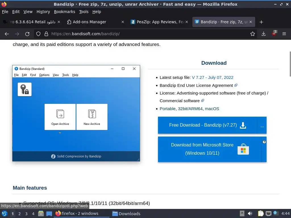Open the volume speaker tray icon
Viewport: 291px width, 218px height.
250,213
